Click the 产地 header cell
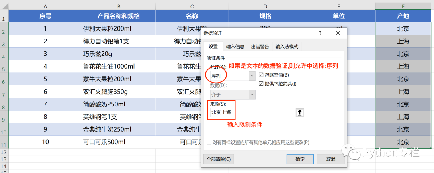The height and width of the screenshot is (173, 434). (x=403, y=16)
